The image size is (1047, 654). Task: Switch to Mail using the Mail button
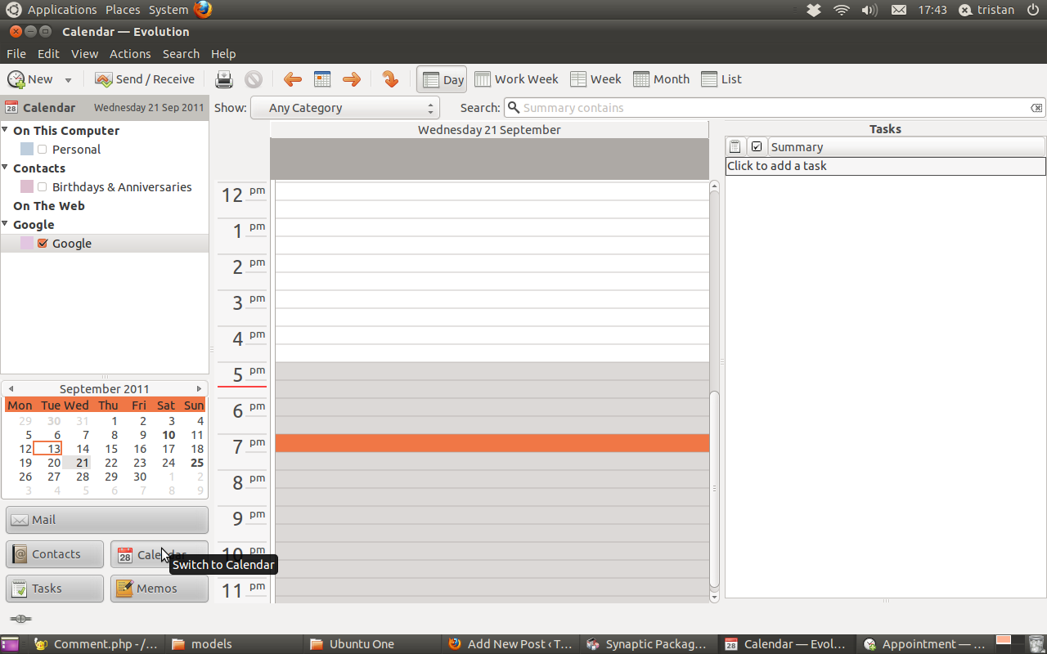pos(107,520)
